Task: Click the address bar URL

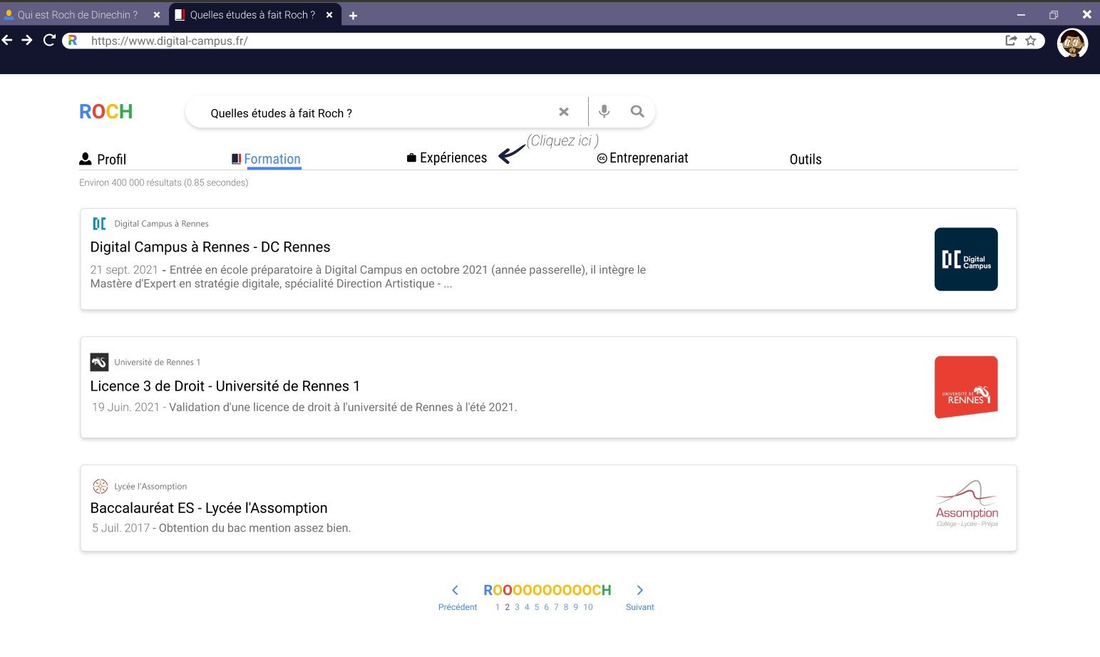Action: (170, 41)
